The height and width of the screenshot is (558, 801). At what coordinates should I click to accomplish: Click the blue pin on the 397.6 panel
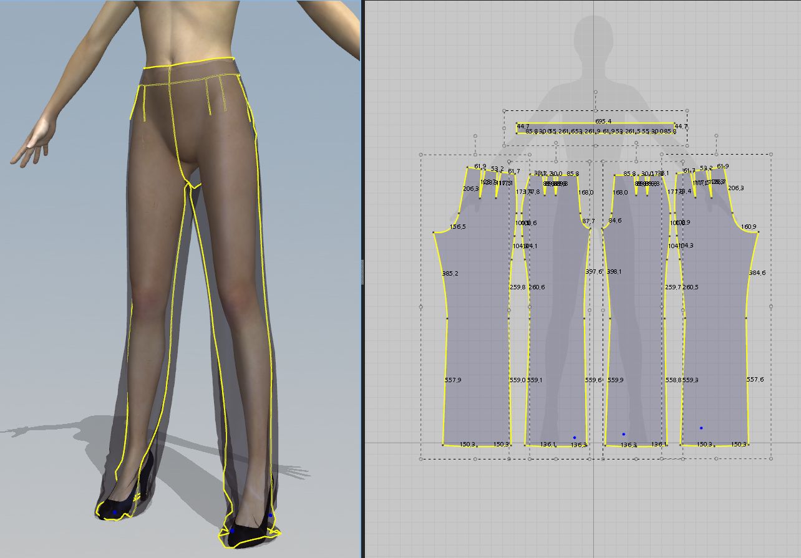pyautogui.click(x=575, y=437)
